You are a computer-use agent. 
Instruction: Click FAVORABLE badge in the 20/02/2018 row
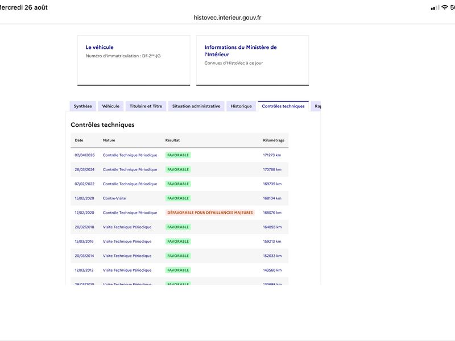178,227
